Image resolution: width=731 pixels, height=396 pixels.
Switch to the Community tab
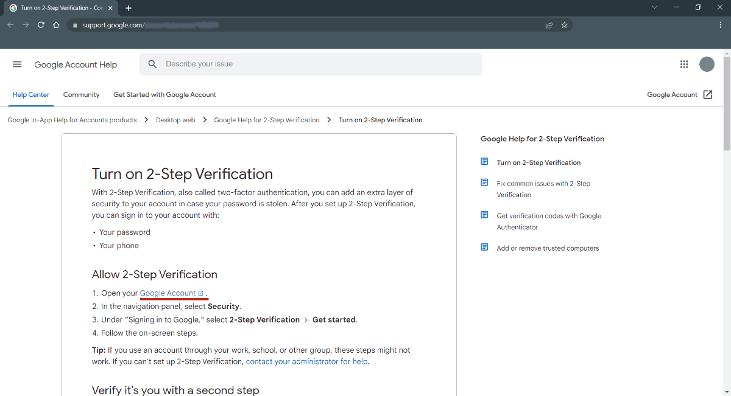[81, 95]
